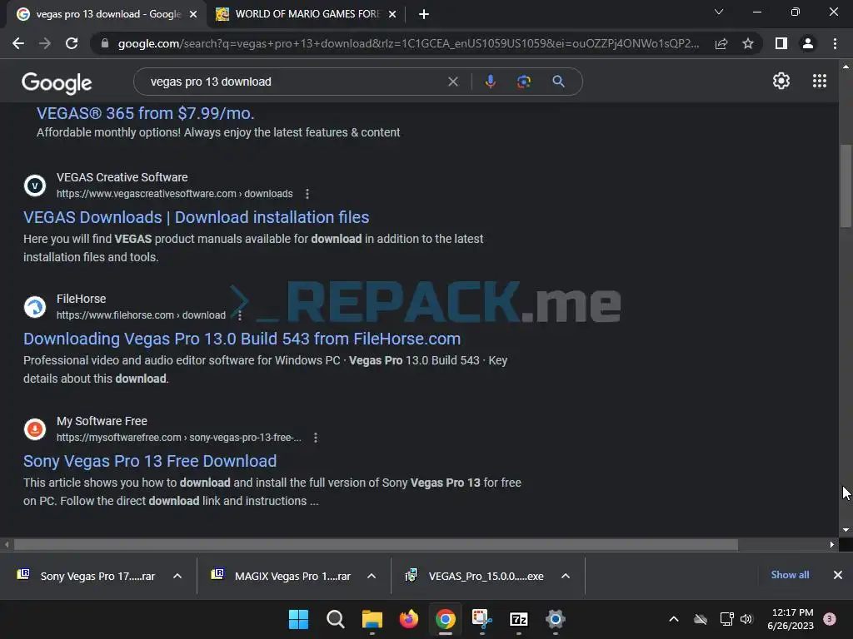Click the vertical scrollbar thumb
This screenshot has width=853, height=639.
coord(846,186)
